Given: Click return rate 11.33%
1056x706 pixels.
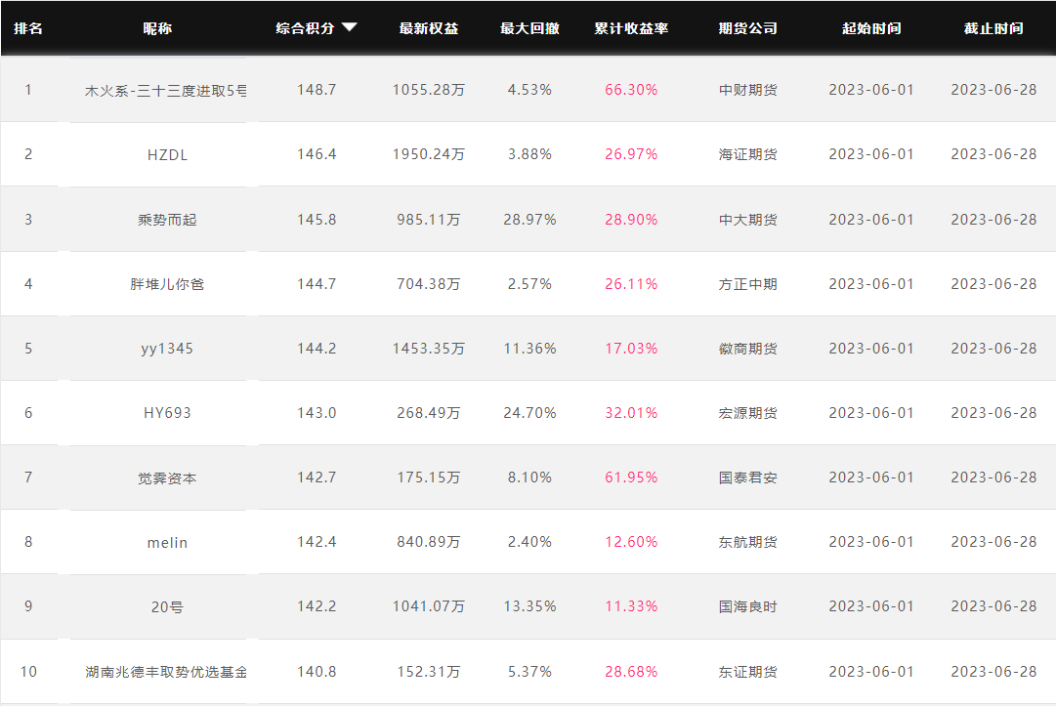Looking at the screenshot, I should pos(631,606).
